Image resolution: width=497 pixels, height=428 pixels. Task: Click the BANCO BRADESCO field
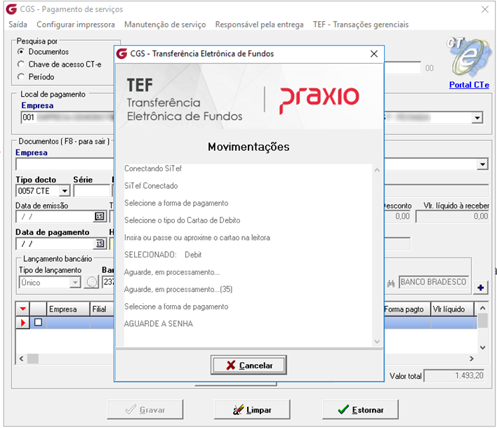click(434, 282)
